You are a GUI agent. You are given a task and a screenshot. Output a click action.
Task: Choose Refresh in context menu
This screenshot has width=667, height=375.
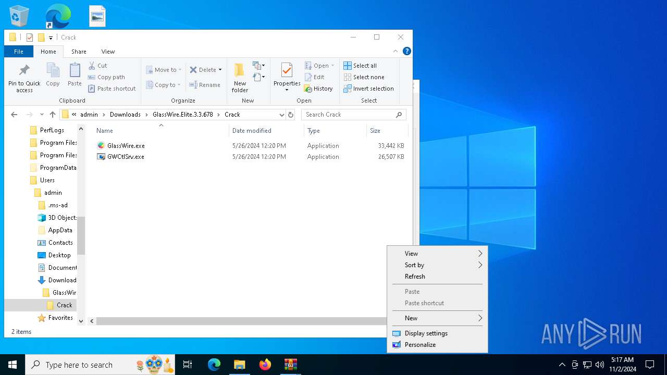[437, 277]
